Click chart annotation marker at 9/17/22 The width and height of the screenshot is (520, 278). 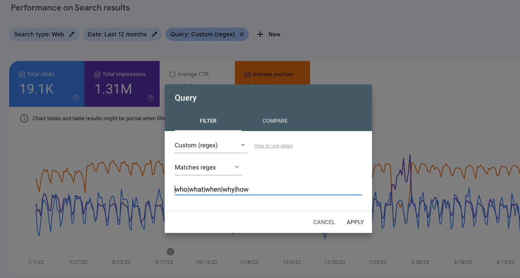point(170,251)
